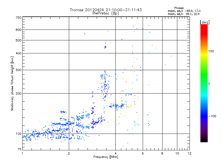Click the x-axis label 'Frequency [MHz]'
The height and width of the screenshot is (167, 223).
tap(106, 157)
